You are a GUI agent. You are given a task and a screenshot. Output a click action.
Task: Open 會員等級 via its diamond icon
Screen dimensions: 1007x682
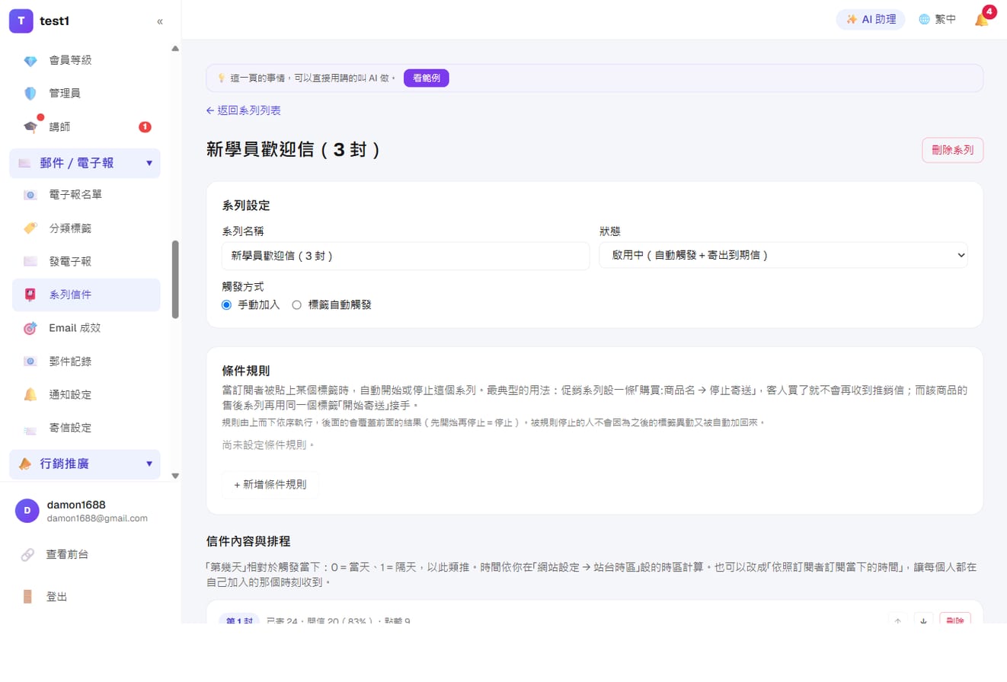coord(30,60)
